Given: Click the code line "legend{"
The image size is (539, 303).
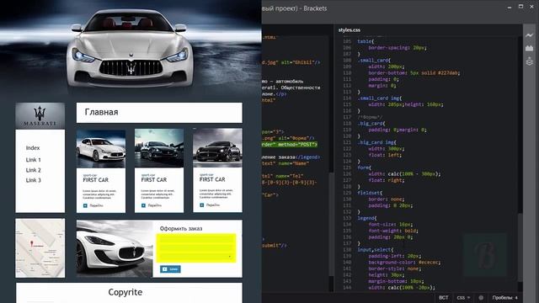Looking at the screenshot, I should pyautogui.click(x=366, y=218).
